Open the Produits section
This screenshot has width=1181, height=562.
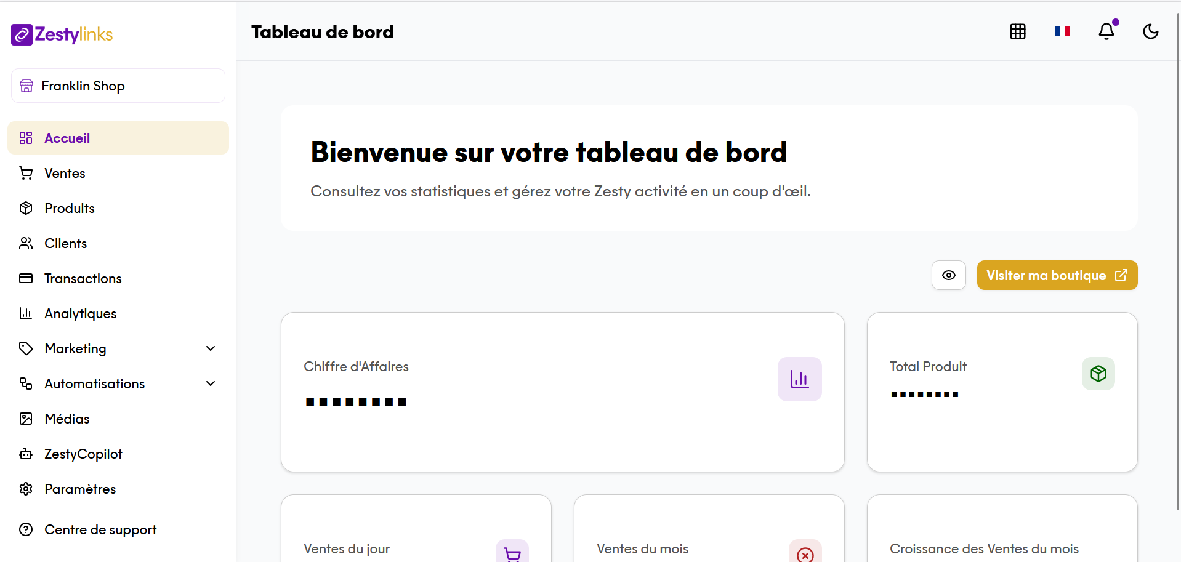(70, 209)
